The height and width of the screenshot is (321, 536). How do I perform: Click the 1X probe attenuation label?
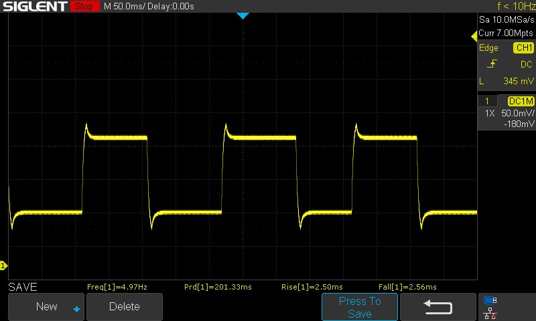pyautogui.click(x=490, y=113)
